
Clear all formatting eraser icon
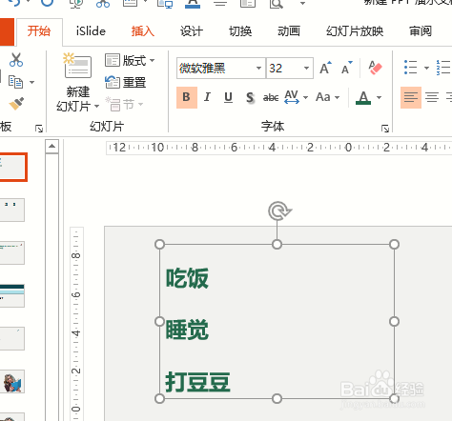pos(375,68)
